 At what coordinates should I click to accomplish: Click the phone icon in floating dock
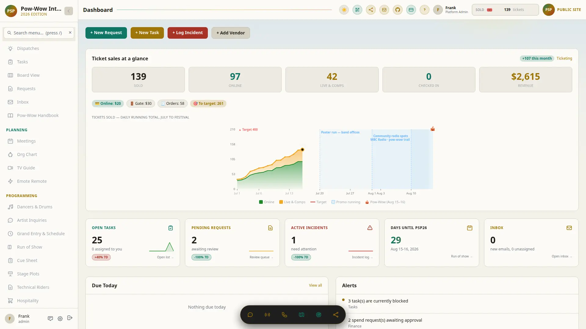tap(284, 315)
